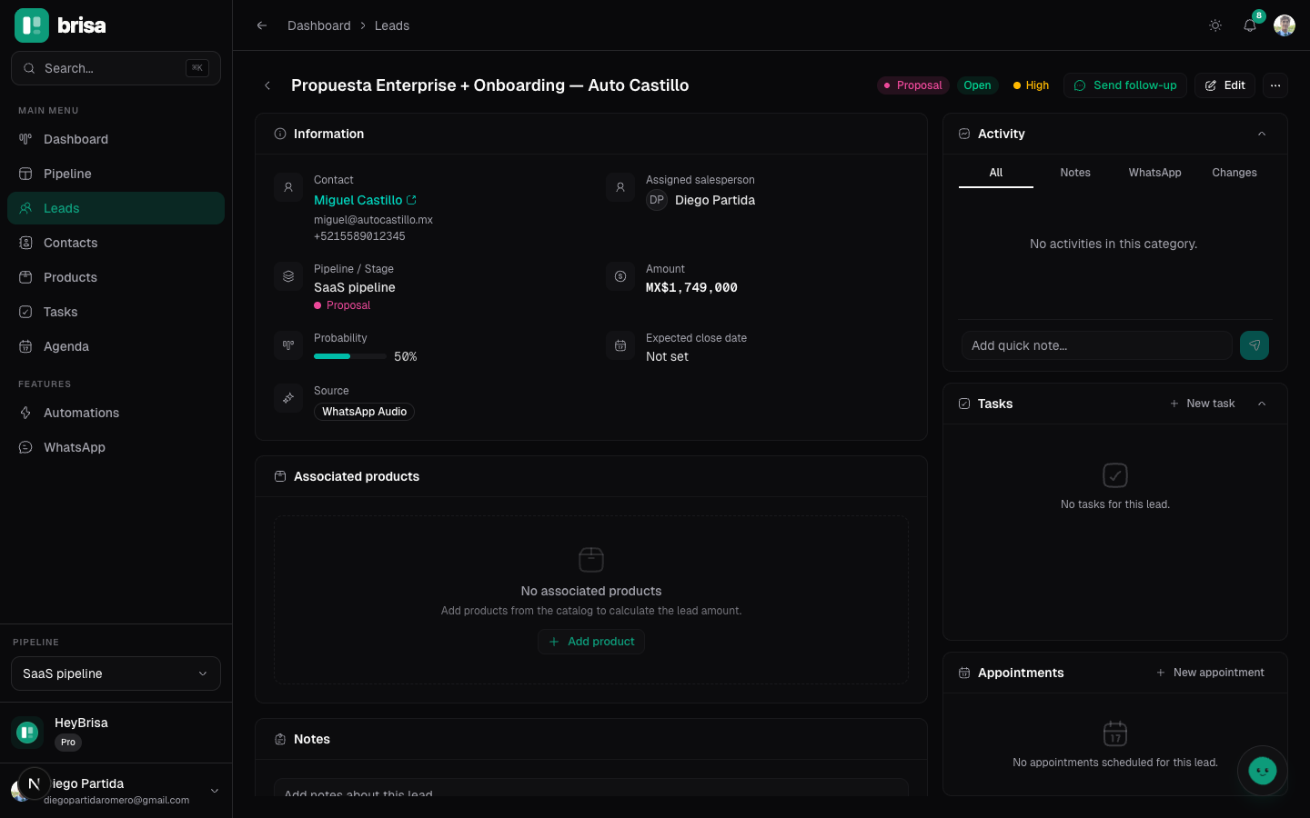Image resolution: width=1310 pixels, height=818 pixels.
Task: Click the empty tasks checkmark icon
Action: click(1115, 475)
